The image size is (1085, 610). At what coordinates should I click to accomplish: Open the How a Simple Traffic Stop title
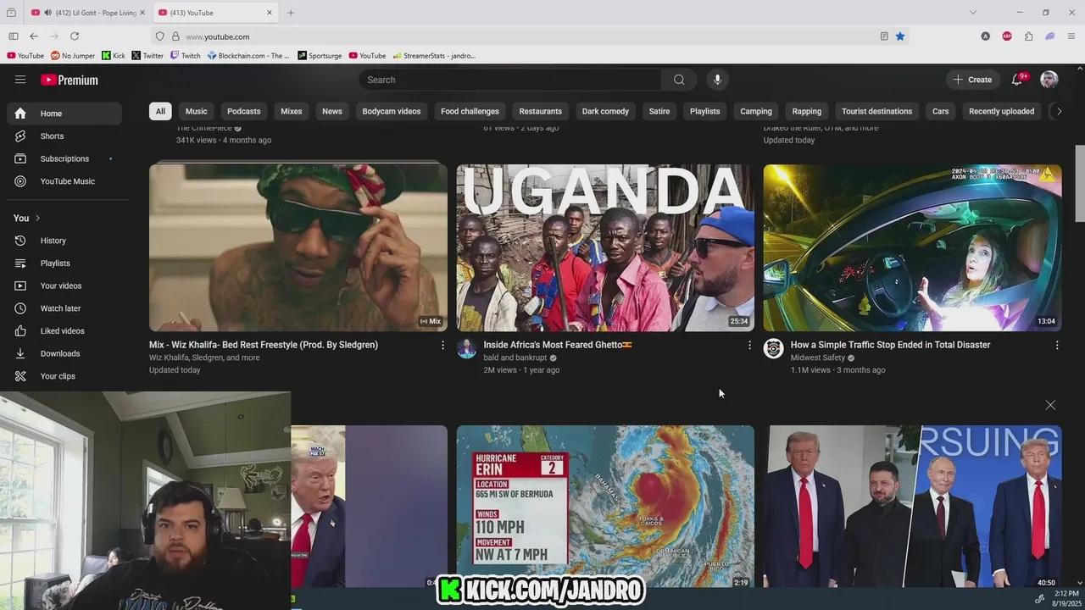(890, 345)
